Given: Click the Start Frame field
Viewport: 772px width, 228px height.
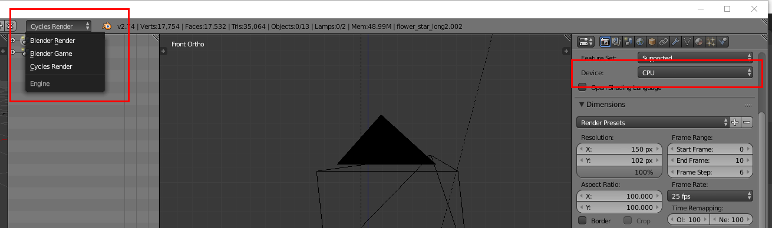Looking at the screenshot, I should tap(710, 149).
